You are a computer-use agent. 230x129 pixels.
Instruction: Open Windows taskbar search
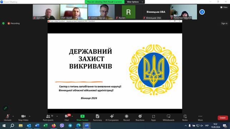click(12, 126)
